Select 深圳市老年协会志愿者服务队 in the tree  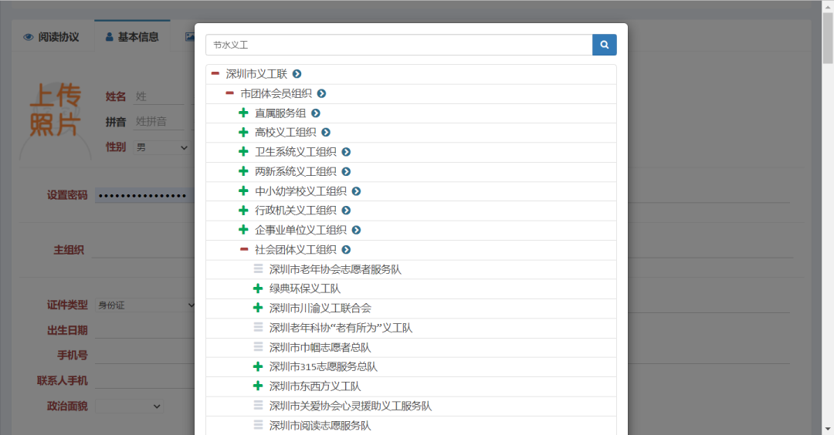[x=335, y=269]
